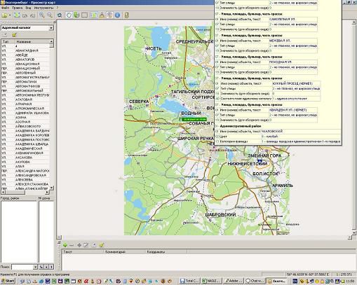Image resolution: width=357 pixels, height=285 pixels.
Task: Click the last yellow toolbar icon
Action: (126, 15)
